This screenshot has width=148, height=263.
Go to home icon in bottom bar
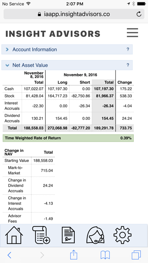tap(14, 235)
